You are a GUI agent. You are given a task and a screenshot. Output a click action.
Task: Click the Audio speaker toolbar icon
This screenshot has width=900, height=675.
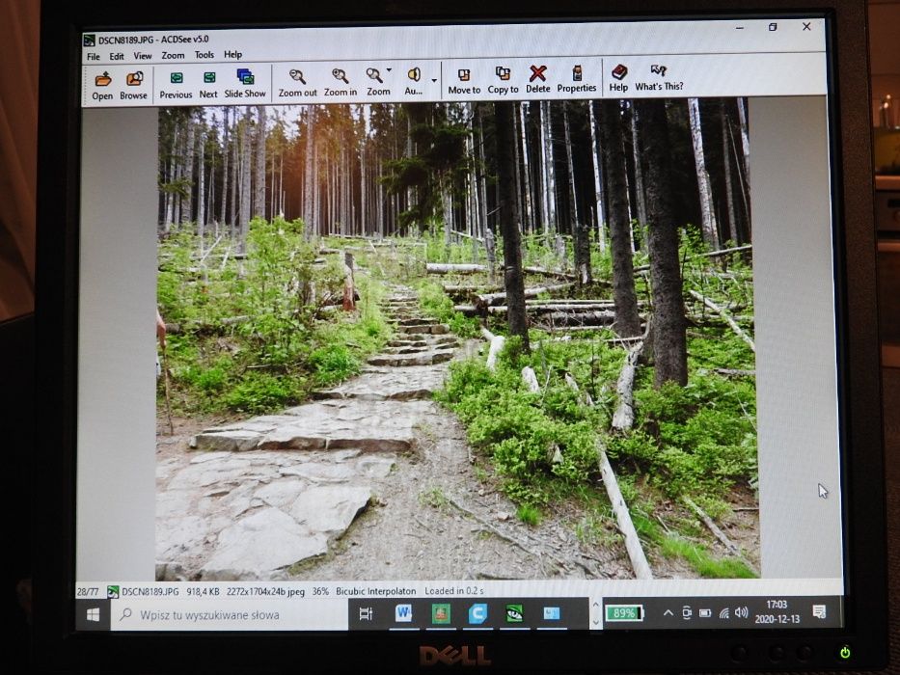[414, 82]
